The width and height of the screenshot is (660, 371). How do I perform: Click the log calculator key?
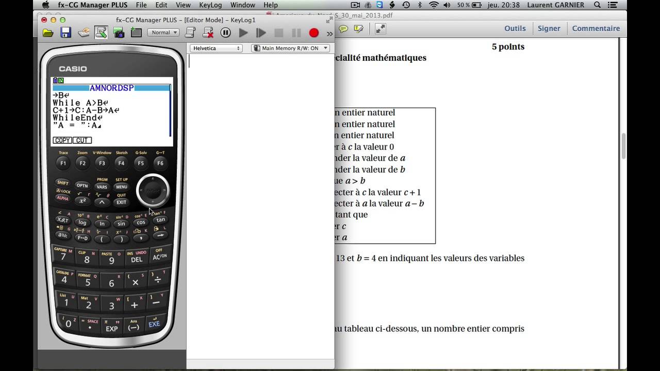(82, 223)
